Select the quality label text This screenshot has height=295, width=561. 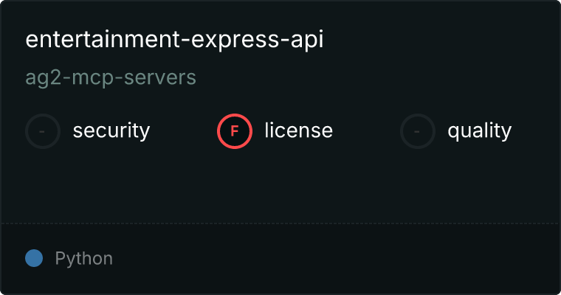(479, 131)
